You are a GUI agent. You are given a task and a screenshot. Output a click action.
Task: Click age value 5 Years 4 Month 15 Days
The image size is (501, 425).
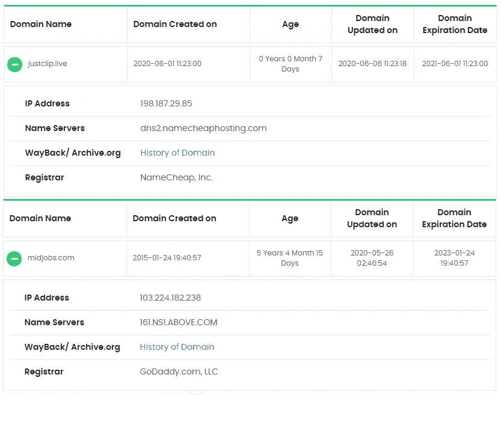point(290,258)
